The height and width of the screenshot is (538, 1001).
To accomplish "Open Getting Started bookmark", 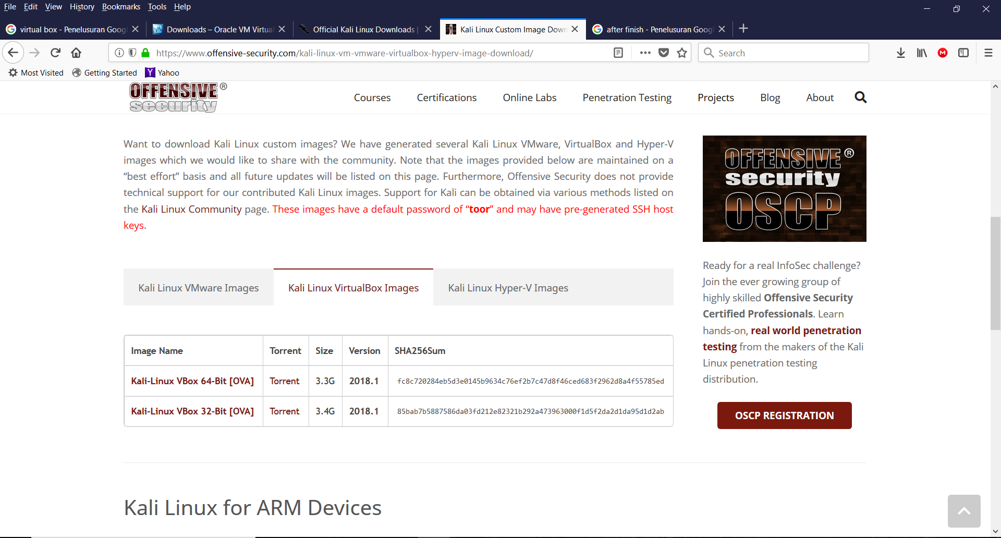I will tap(105, 72).
